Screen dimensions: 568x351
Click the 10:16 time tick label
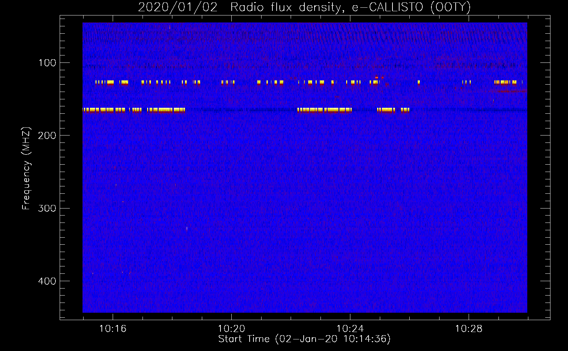tap(113, 329)
